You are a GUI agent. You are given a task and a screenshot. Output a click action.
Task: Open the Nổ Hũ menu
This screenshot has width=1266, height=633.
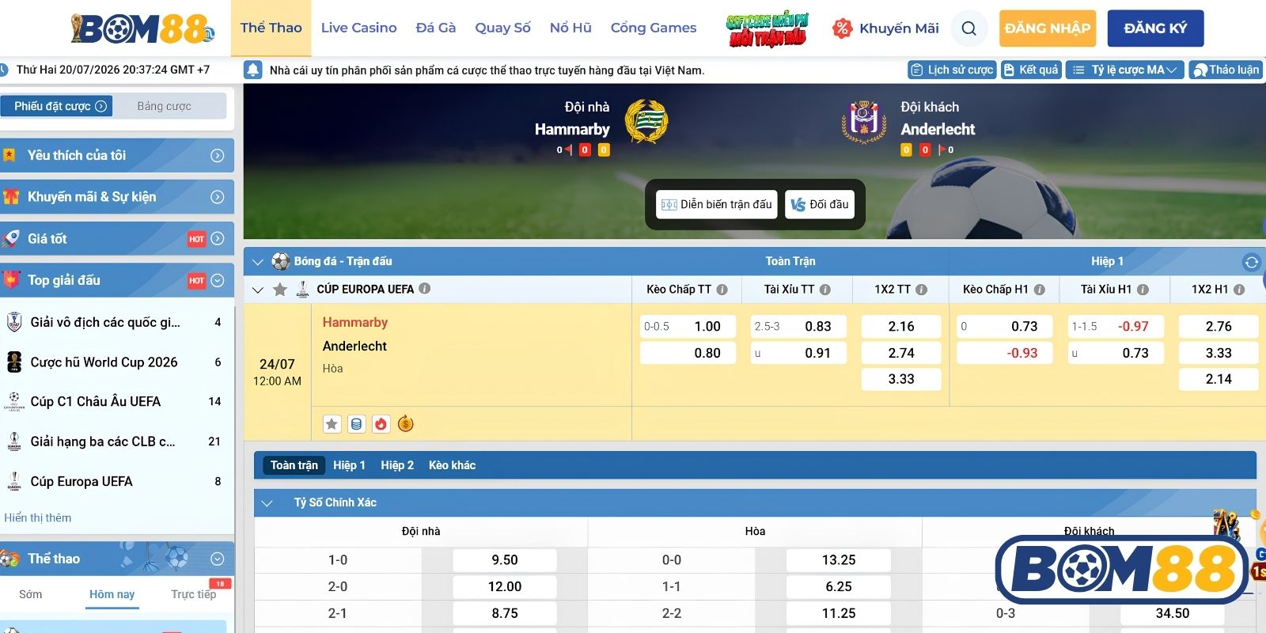570,28
